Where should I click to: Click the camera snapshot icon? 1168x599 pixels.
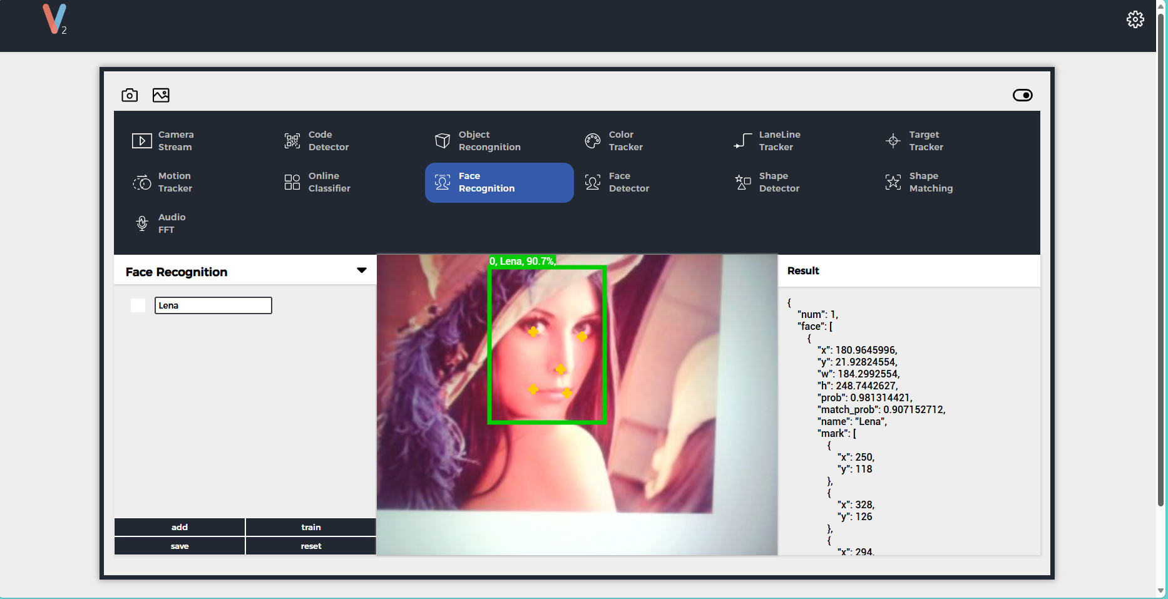point(130,95)
